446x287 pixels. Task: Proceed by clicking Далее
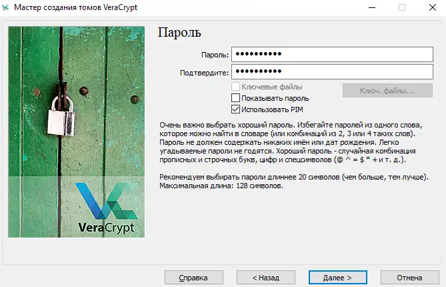[335, 276]
